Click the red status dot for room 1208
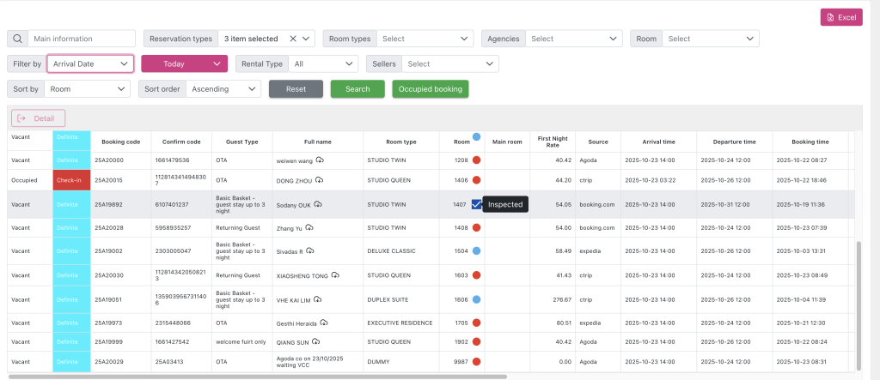This screenshot has width=880, height=380. 476,160
